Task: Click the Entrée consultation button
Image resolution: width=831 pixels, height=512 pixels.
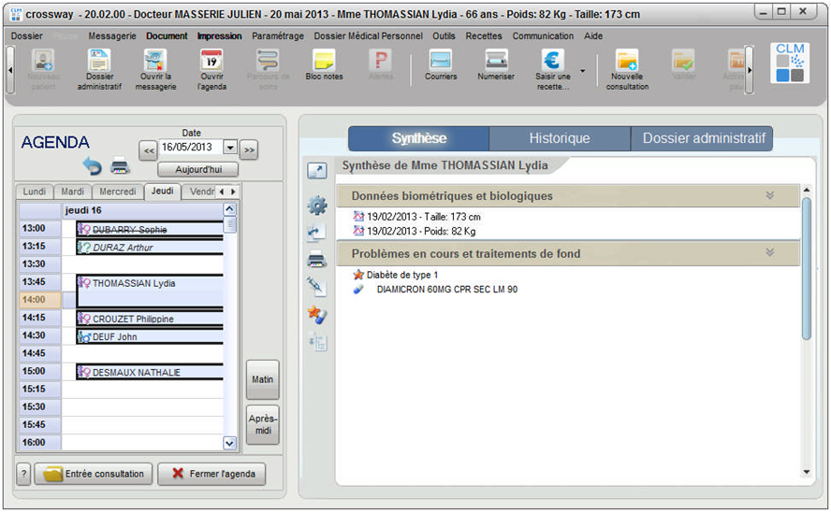Action: point(94,474)
